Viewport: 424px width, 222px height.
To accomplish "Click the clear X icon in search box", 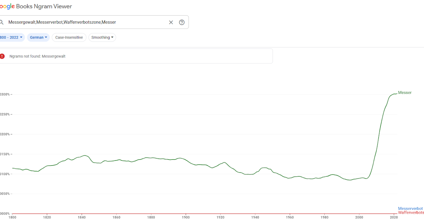I will tap(171, 22).
